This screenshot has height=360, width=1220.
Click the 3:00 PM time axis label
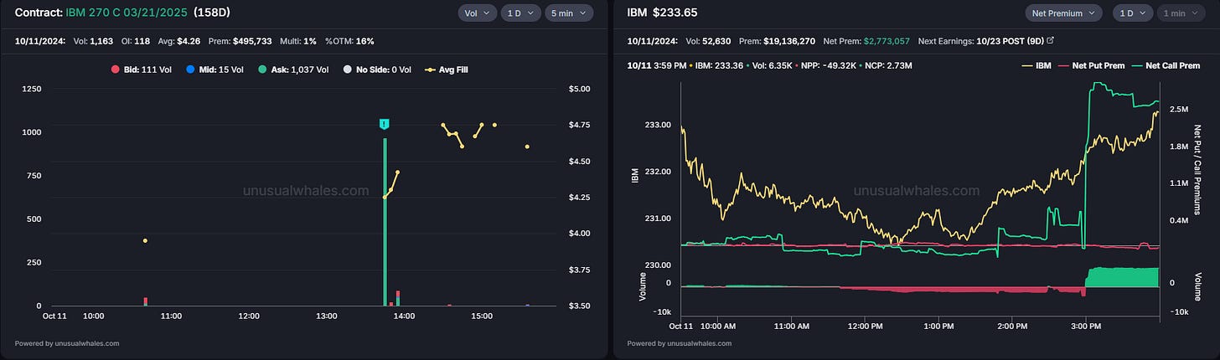[1085, 326]
